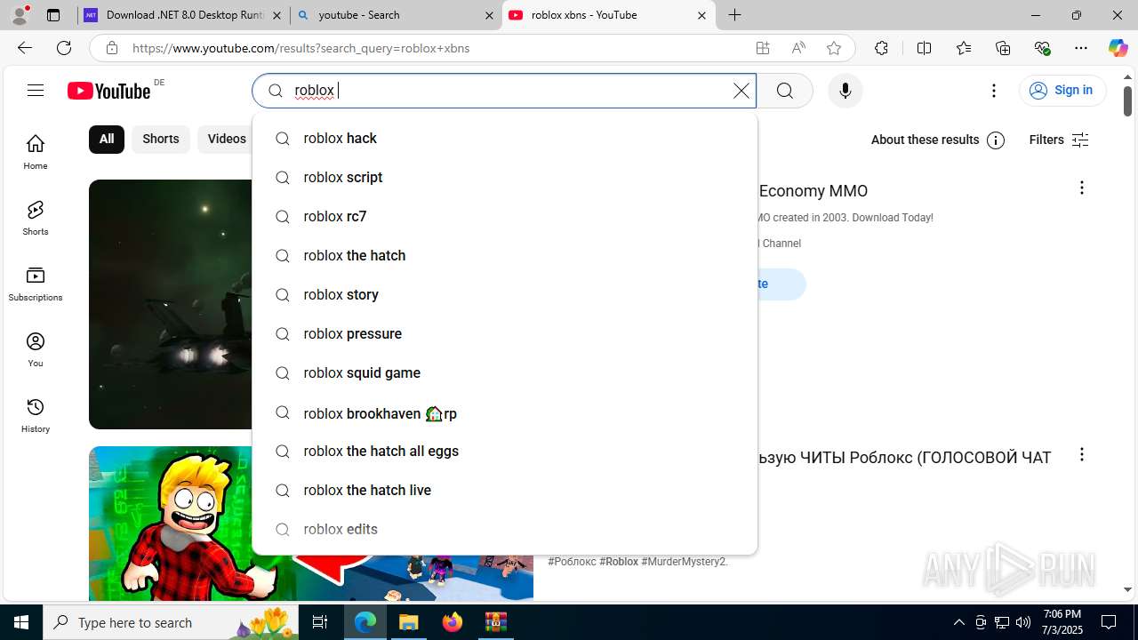Select 'roblox pressure' suggestion
The height and width of the screenshot is (640, 1138).
505,333
